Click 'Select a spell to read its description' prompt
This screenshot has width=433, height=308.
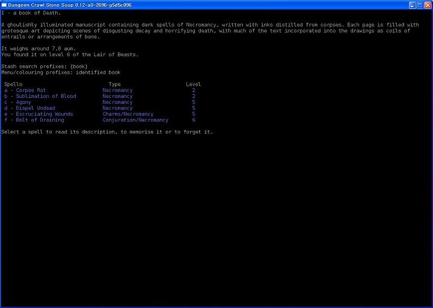tap(107, 132)
